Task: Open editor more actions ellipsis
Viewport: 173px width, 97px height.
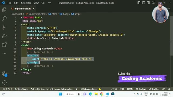Action: (169, 9)
